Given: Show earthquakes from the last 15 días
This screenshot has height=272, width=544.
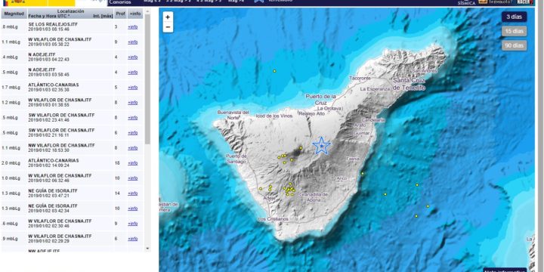Looking at the screenshot, I should [x=515, y=31].
